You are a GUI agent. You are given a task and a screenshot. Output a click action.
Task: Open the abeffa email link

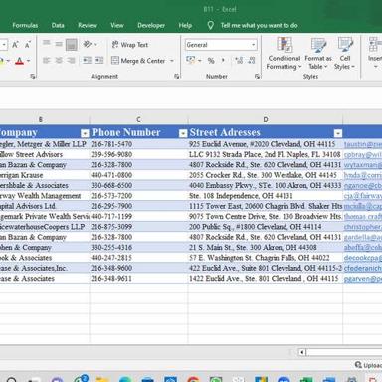click(363, 247)
